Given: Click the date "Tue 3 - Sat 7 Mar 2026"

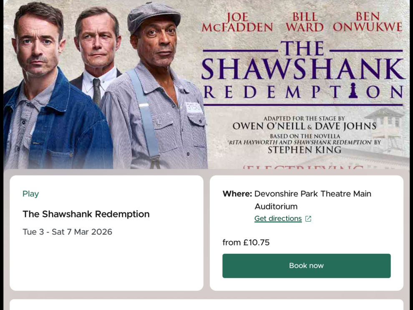Looking at the screenshot, I should point(67,232).
